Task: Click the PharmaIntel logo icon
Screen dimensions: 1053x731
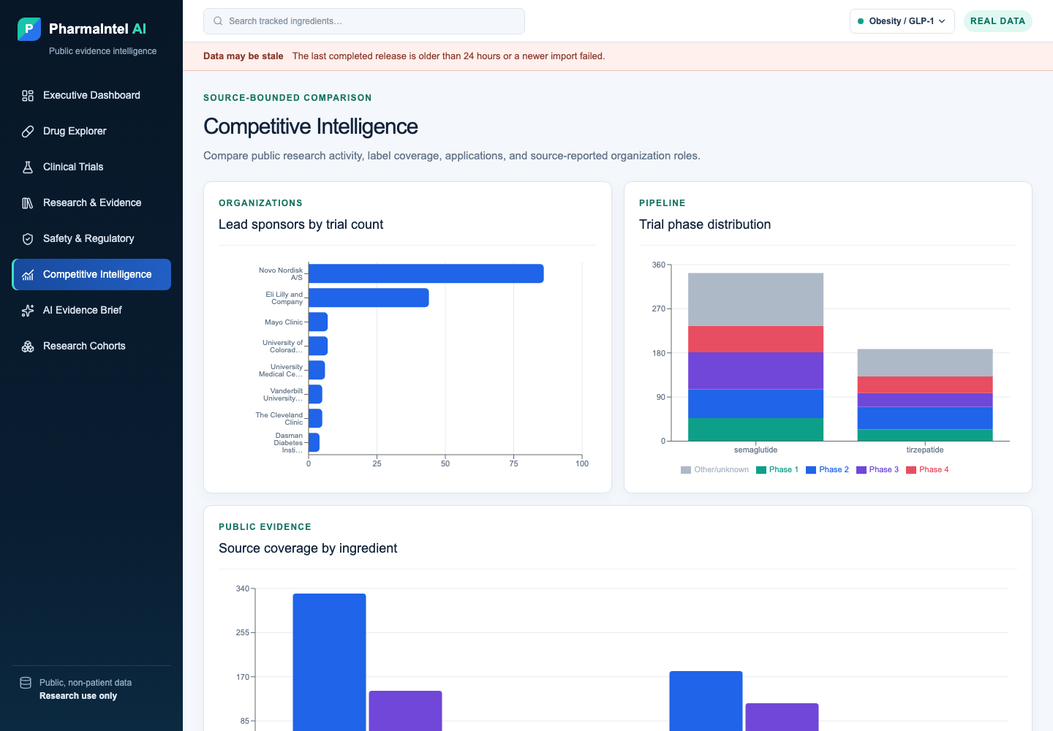Action: [x=29, y=29]
